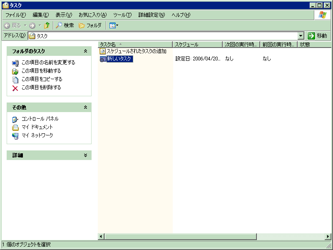This screenshot has width=333, height=250.
Task: Click the My Documents folder icon
Action: [15, 127]
